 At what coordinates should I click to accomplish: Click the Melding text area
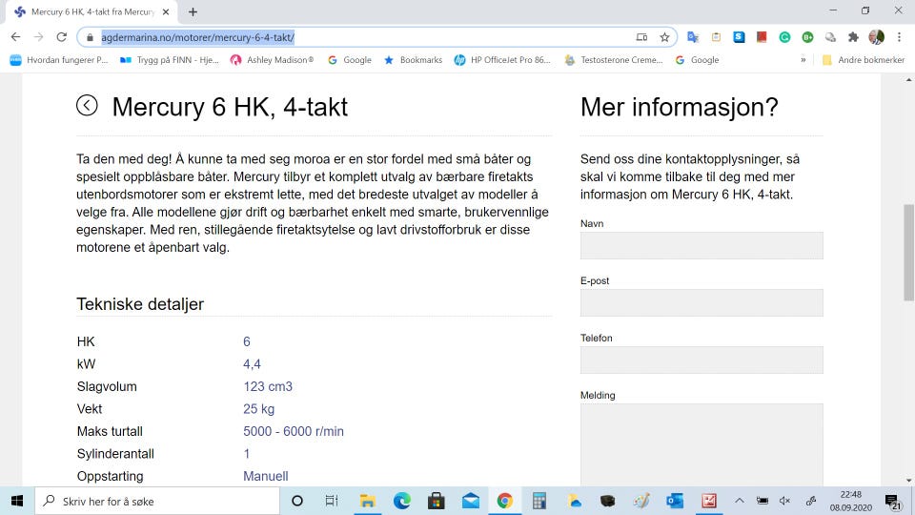click(701, 444)
